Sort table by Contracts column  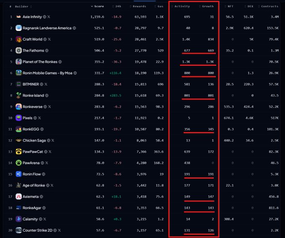coord(268,6)
